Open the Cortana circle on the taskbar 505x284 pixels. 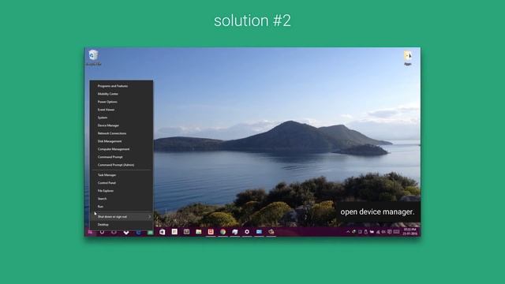point(102,232)
